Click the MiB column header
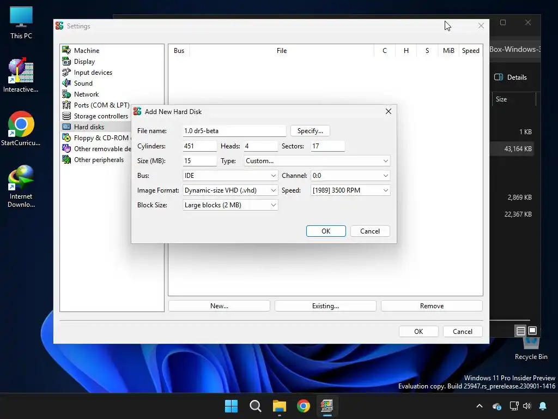The height and width of the screenshot is (419, 558). (x=448, y=51)
